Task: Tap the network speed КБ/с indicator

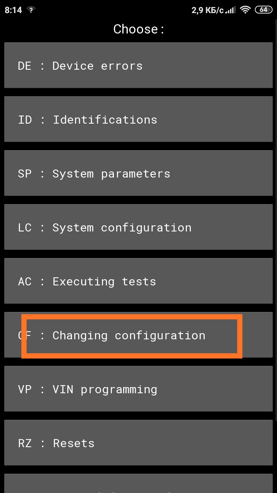Action: click(x=208, y=10)
